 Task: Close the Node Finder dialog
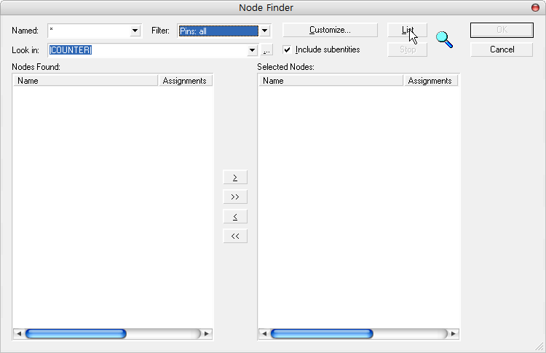537,7
